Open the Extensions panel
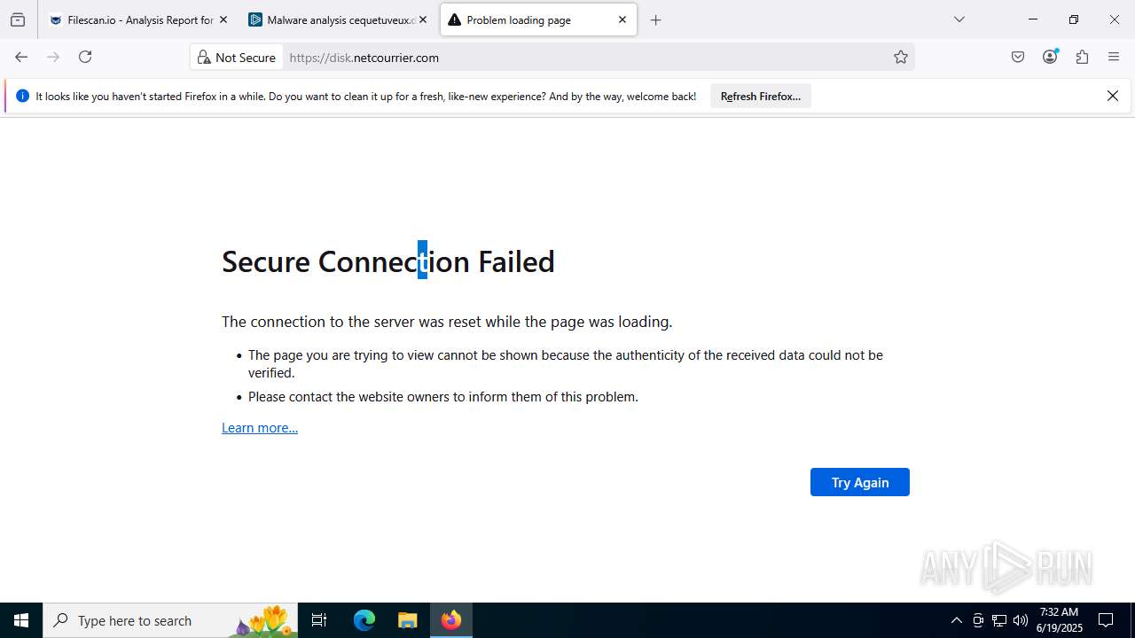The width and height of the screenshot is (1135, 638). click(1082, 57)
